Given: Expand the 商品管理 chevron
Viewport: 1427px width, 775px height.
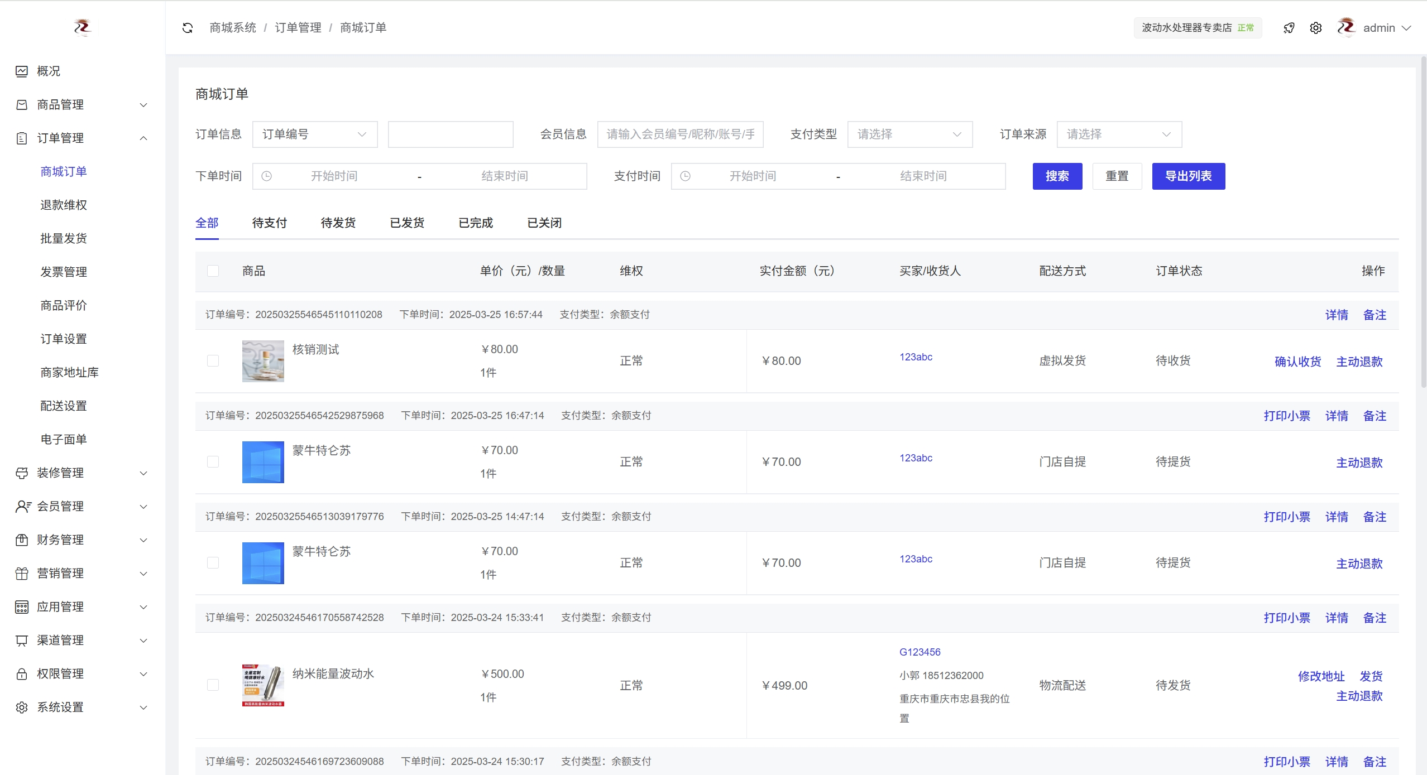Looking at the screenshot, I should pyautogui.click(x=143, y=105).
